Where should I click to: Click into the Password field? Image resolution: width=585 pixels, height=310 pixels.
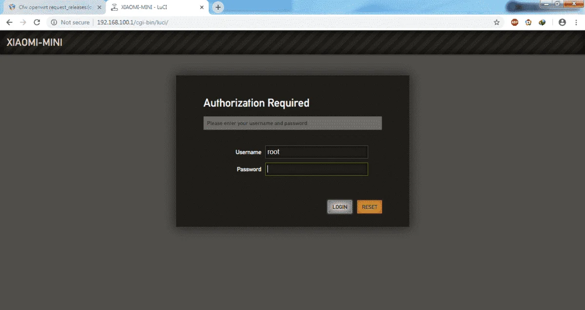pos(316,169)
